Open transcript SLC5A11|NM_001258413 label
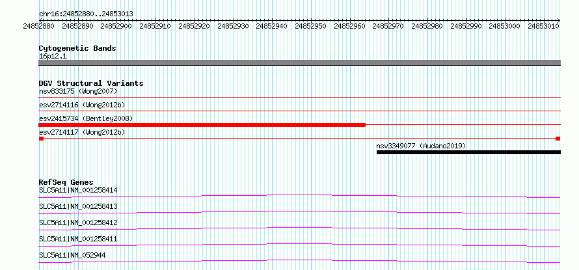 pos(78,206)
